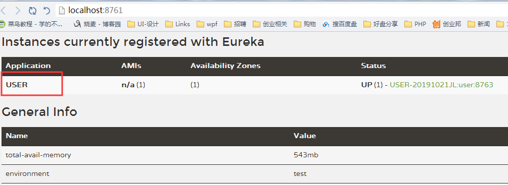The width and height of the screenshot is (508, 185).
Task: Reload the page with the refresh icon
Action: [x=32, y=11]
